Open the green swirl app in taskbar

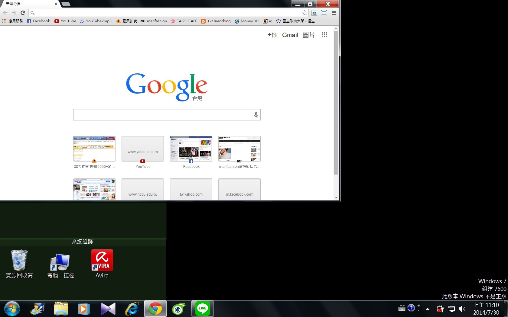click(179, 309)
